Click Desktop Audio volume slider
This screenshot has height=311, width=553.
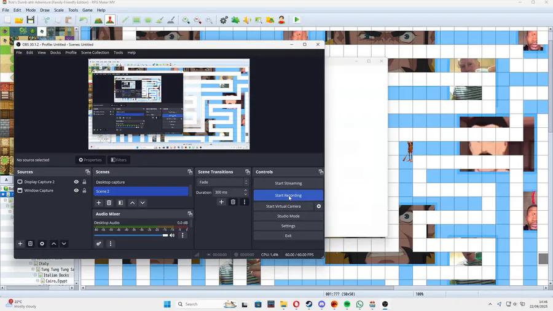[x=131, y=235]
